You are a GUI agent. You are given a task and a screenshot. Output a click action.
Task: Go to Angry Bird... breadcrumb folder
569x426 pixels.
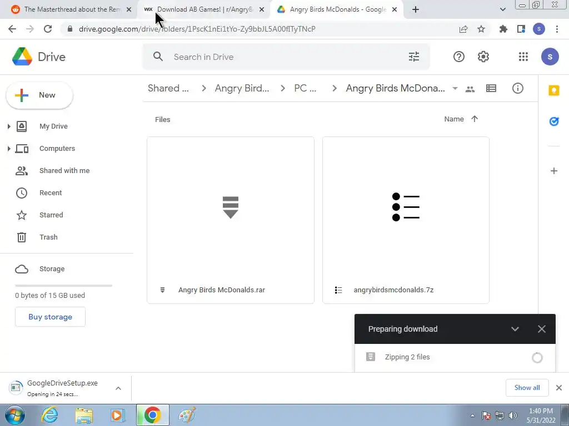(242, 88)
